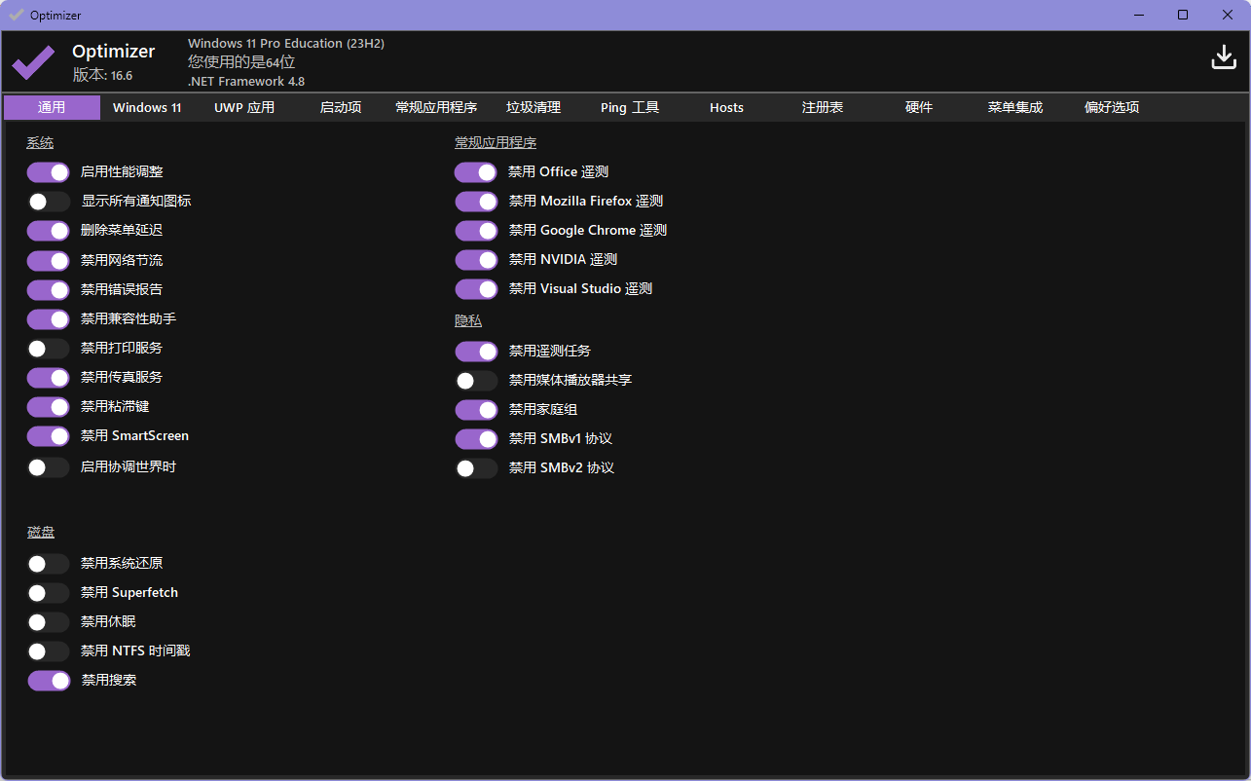Click the Optimizer checkmark logo
Image resolution: width=1251 pixels, height=781 pixels.
(x=33, y=60)
